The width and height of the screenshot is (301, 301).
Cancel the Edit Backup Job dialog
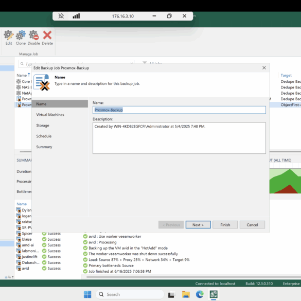point(252,225)
